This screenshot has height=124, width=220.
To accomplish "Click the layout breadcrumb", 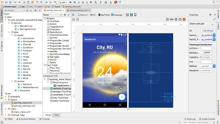I will coord(56,7).
